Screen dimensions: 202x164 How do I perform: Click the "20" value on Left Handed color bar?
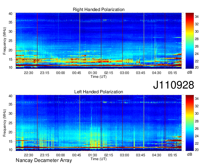click(197, 150)
